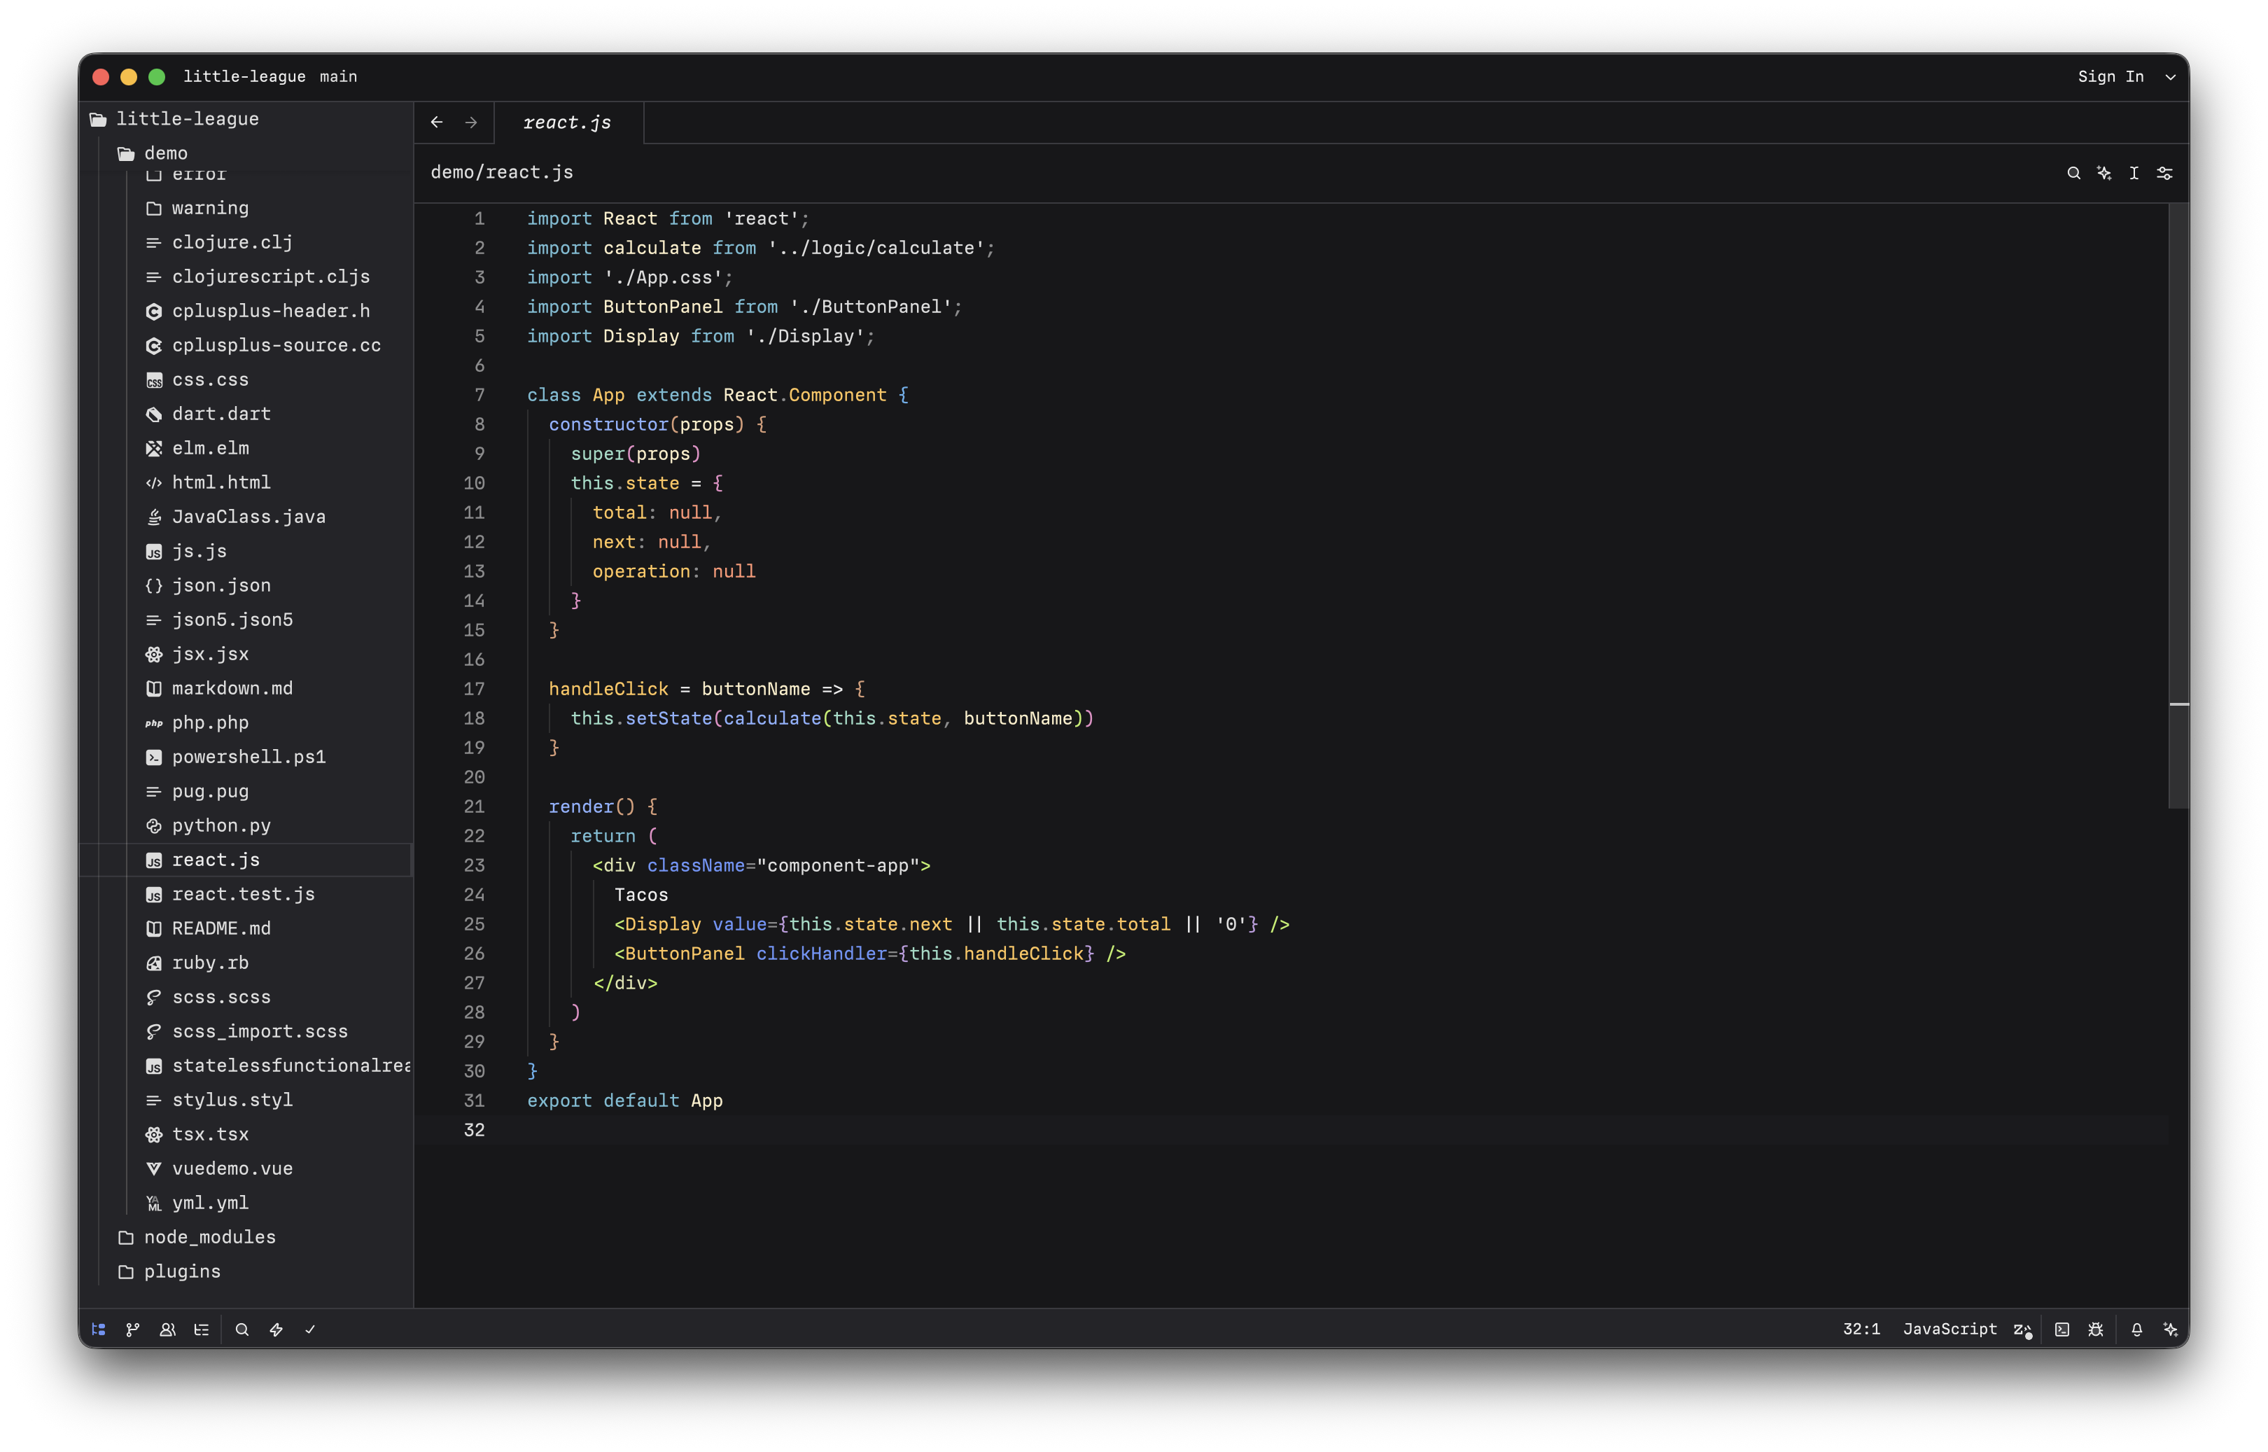2268x1452 pixels.
Task: Click the editor vertical scrollbar thumb
Action: pos(2178,505)
